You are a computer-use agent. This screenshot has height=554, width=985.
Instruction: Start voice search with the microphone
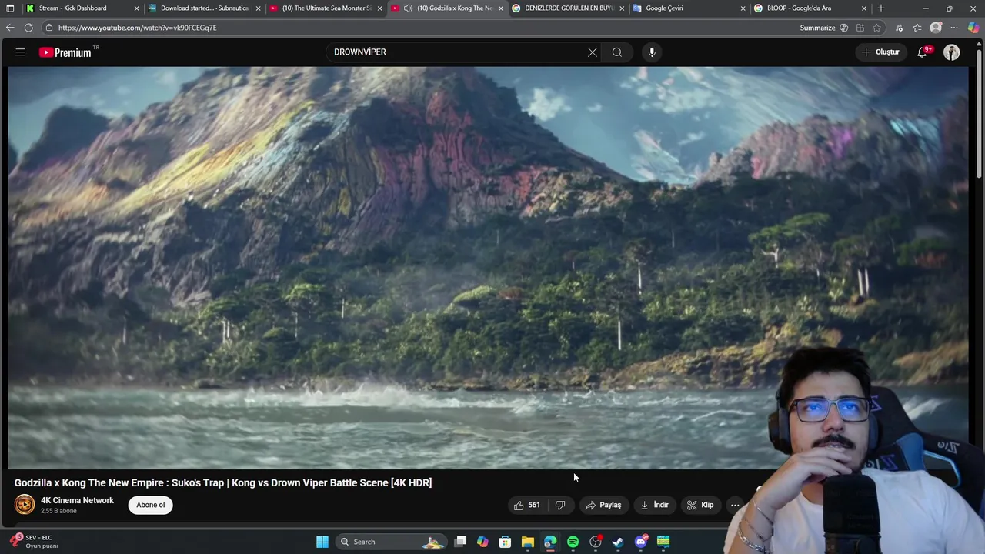coord(652,52)
